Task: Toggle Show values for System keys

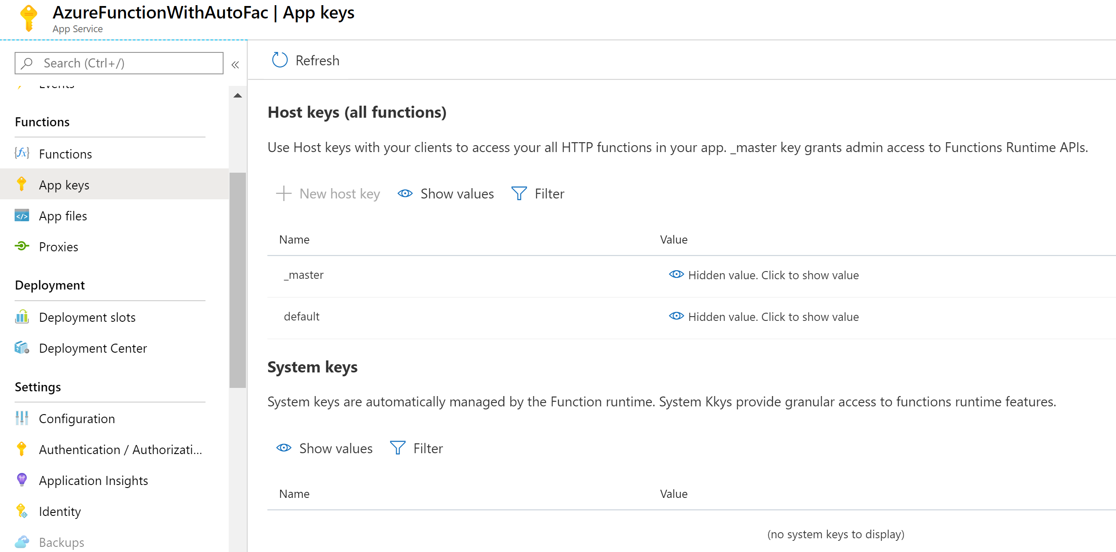Action: pos(325,448)
